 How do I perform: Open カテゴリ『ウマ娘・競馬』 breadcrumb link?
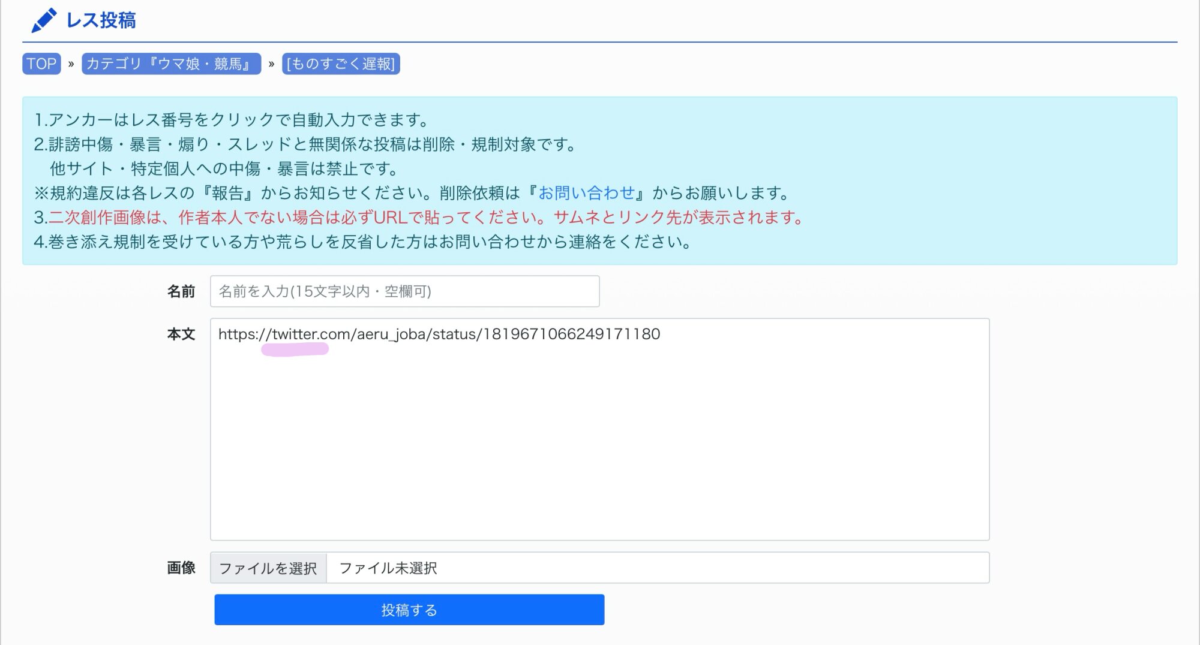pos(171,64)
